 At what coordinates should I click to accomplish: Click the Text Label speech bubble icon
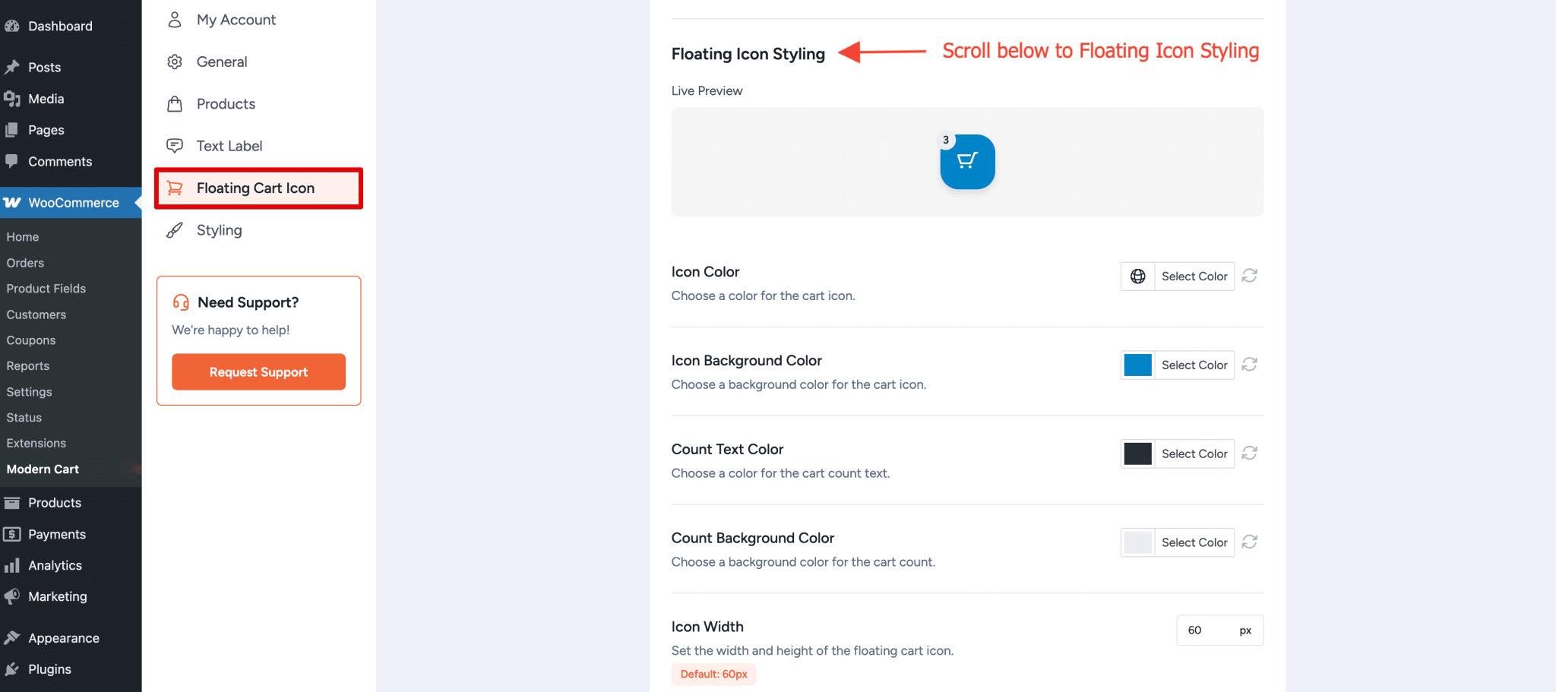point(175,145)
